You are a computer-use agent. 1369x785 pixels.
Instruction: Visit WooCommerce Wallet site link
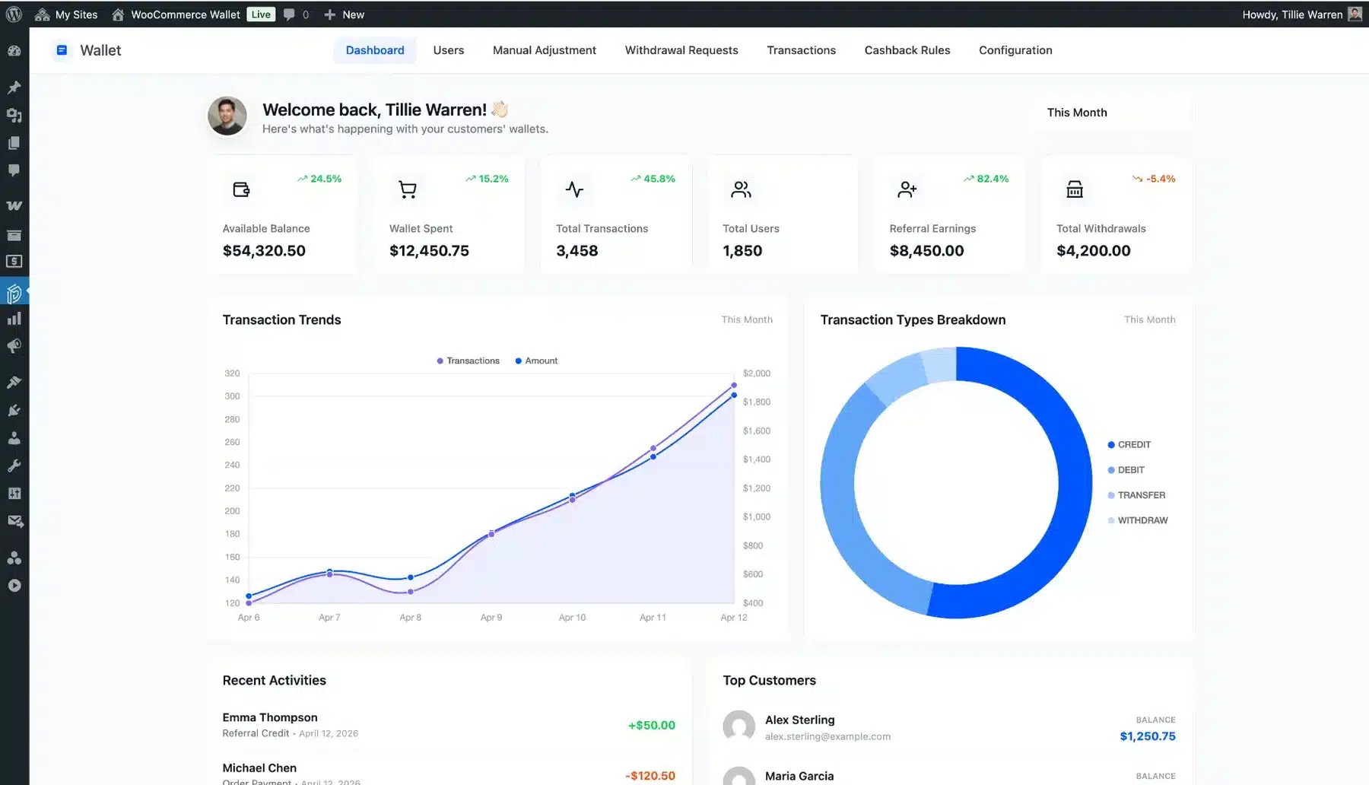pyautogui.click(x=176, y=14)
